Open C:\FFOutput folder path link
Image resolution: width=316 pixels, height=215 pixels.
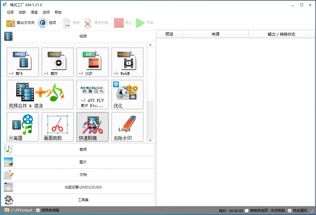(x=21, y=210)
